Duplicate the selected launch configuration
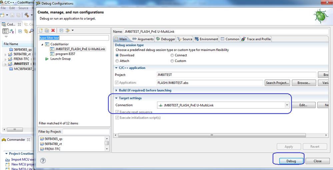Viewport: 333px width, 170px height. coord(47,31)
